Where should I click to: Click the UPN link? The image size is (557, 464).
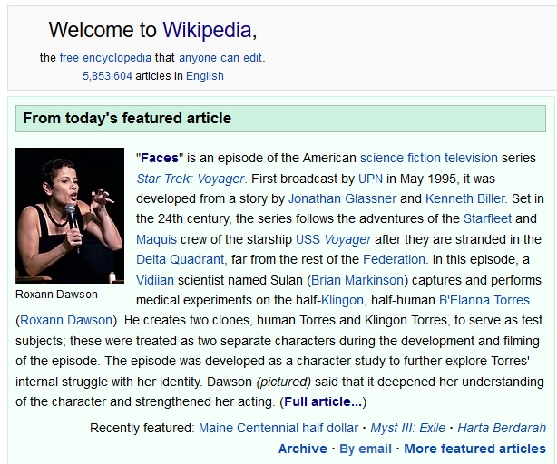370,179
